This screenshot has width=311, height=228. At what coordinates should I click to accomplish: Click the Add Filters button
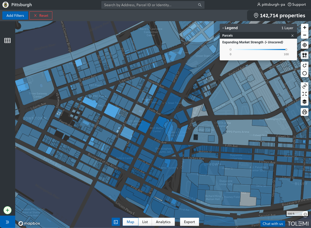pyautogui.click(x=15, y=15)
